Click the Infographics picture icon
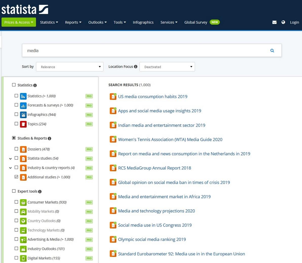 pos(23,115)
